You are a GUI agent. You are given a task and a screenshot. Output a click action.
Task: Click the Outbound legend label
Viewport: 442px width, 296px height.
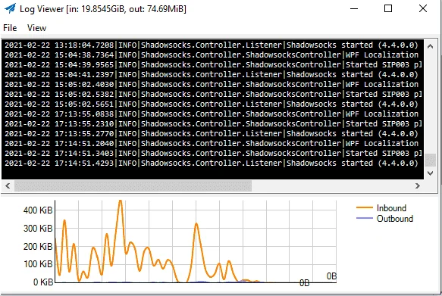click(395, 218)
